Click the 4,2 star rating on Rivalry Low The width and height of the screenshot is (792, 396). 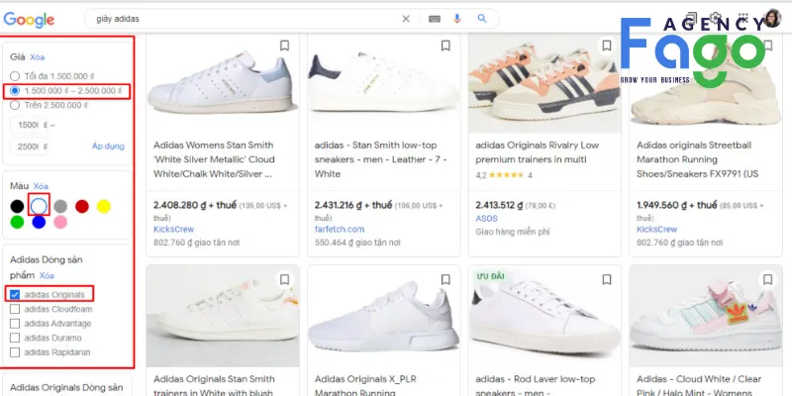[x=504, y=176]
